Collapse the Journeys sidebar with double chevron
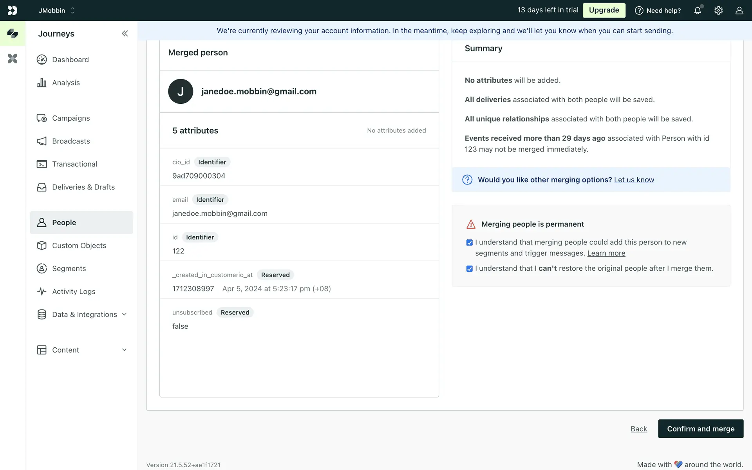Image resolution: width=752 pixels, height=470 pixels. coord(125,34)
